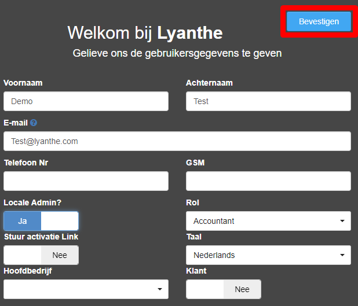The image size is (358, 306).
Task: Click the Voornaam label text
Action: (23, 83)
